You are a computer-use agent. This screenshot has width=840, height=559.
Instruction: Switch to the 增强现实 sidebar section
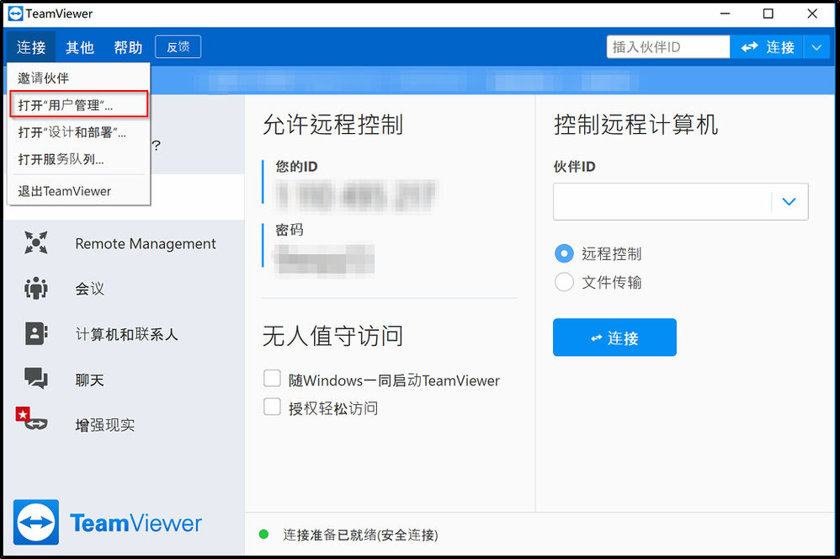[105, 424]
